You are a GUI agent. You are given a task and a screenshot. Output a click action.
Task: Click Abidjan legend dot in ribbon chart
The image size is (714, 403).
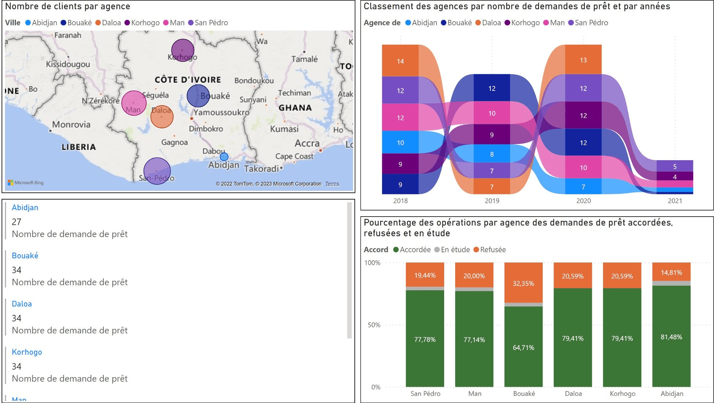pyautogui.click(x=408, y=23)
